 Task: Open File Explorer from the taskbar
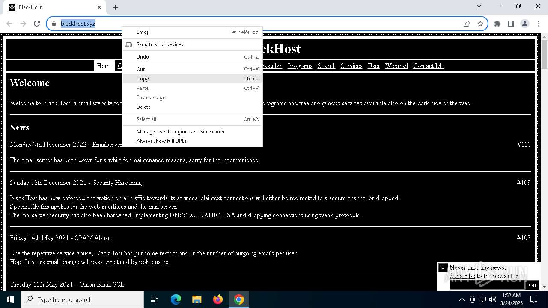click(197, 299)
